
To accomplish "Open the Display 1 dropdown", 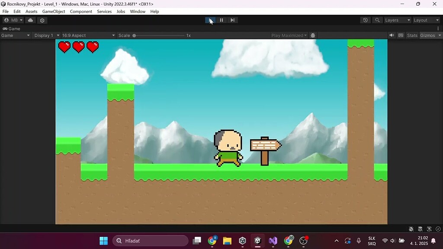I will click(x=45, y=35).
